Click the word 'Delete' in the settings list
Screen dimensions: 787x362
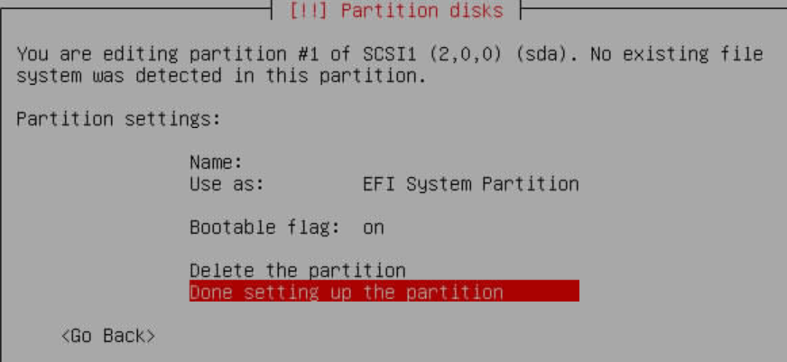coord(222,271)
